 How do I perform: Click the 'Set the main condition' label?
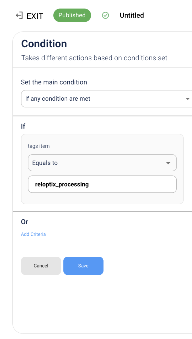[x=54, y=82]
